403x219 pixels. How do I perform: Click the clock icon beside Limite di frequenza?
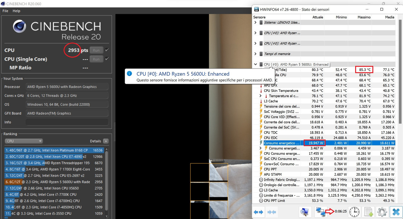click(x=261, y=195)
